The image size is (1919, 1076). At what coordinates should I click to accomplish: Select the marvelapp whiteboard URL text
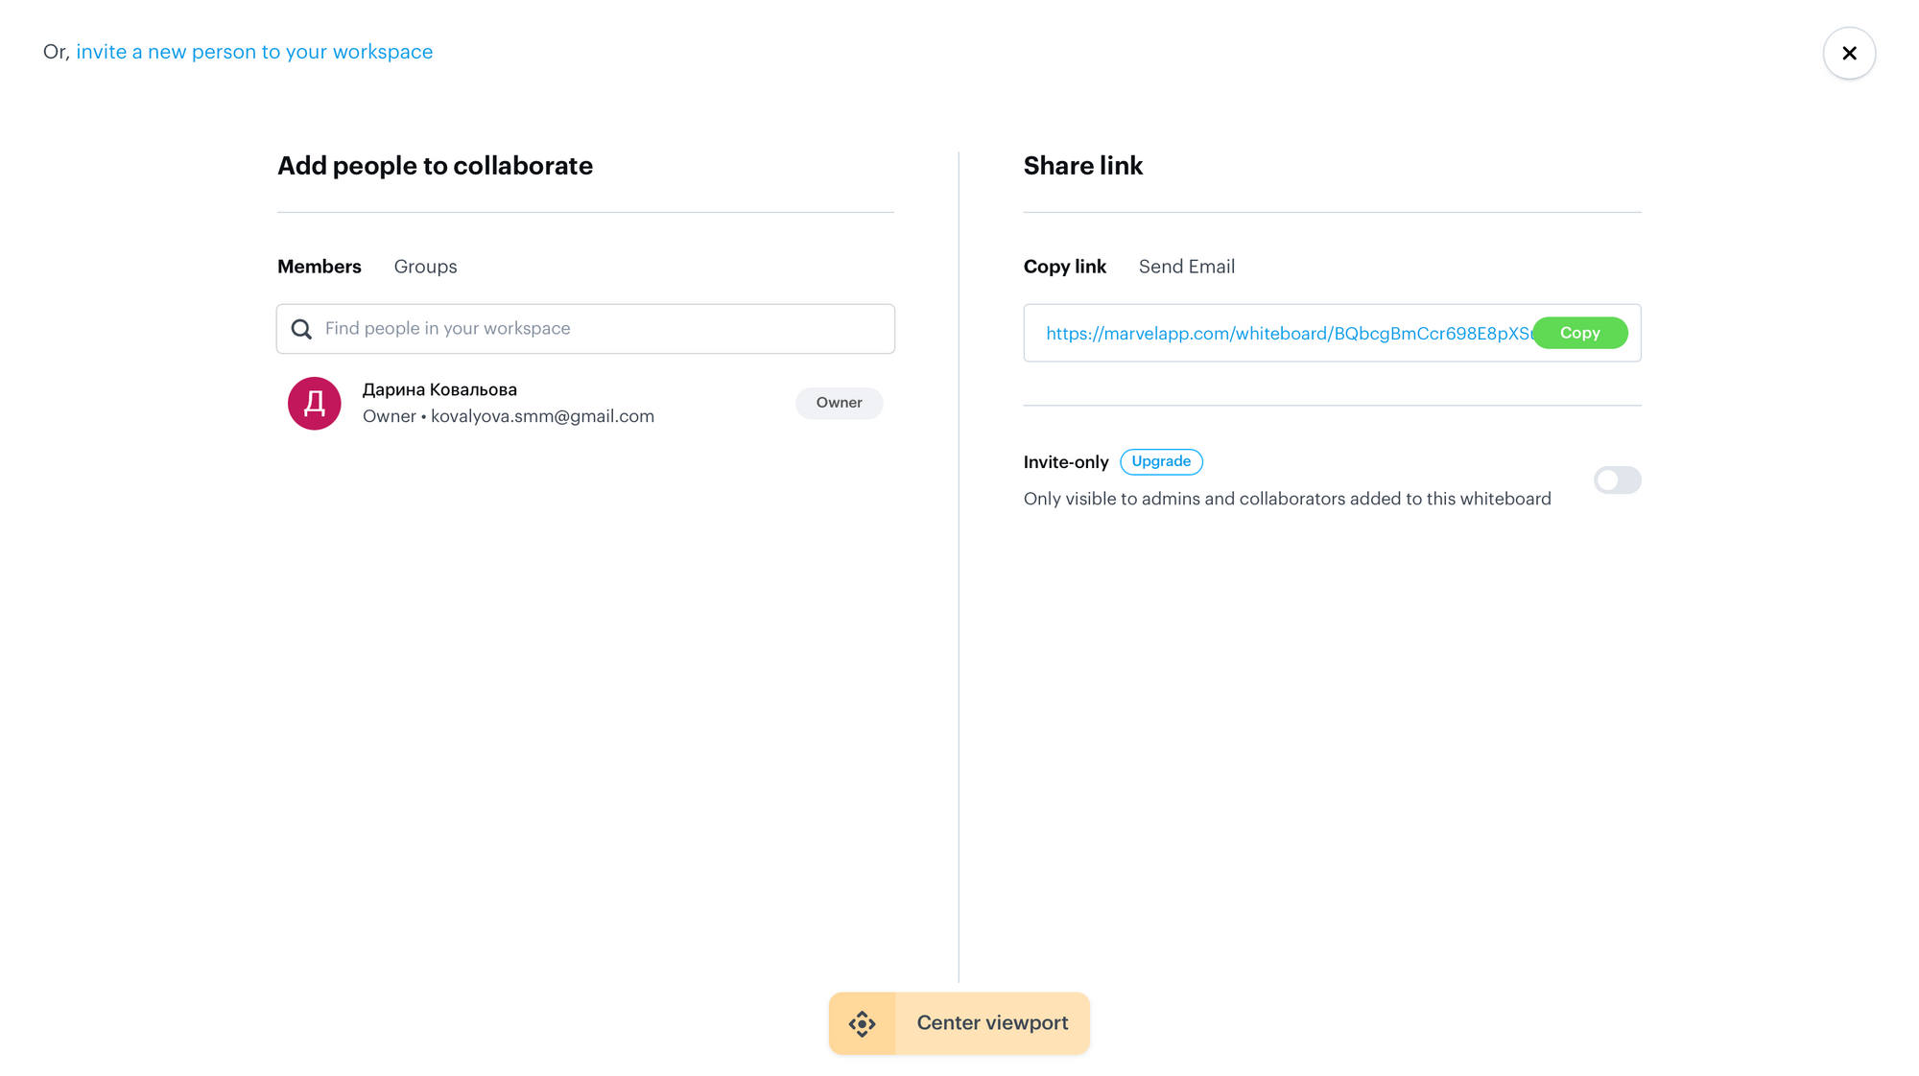[1289, 334]
